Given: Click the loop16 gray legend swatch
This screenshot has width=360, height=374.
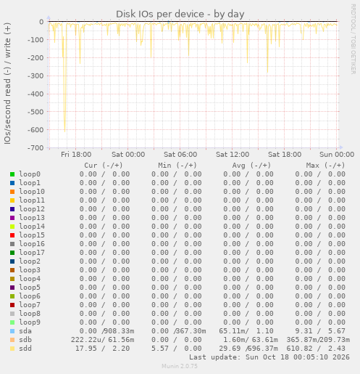Looking at the screenshot, I should point(12,244).
